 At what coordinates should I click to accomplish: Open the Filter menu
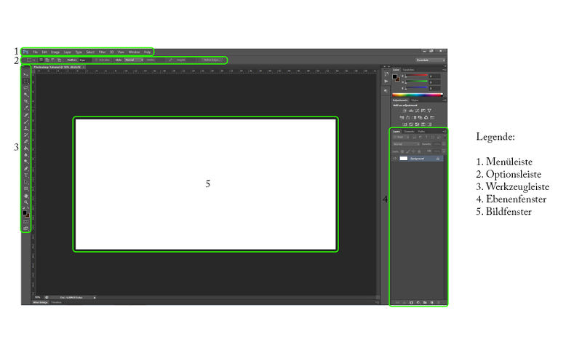click(102, 52)
